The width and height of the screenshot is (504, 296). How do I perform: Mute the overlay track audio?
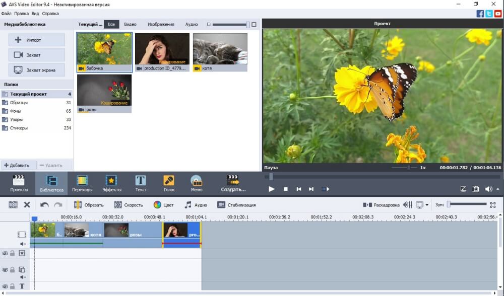[23, 277]
